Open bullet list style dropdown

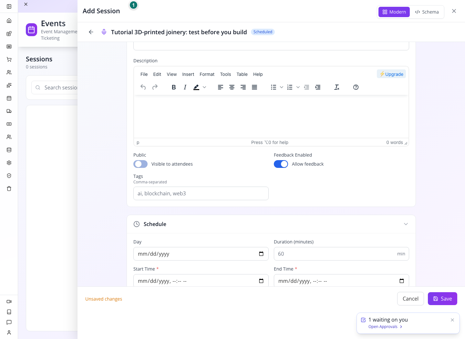(x=282, y=87)
